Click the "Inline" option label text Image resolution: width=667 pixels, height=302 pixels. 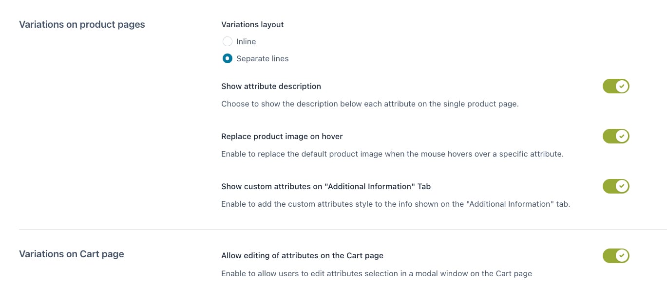coord(246,41)
